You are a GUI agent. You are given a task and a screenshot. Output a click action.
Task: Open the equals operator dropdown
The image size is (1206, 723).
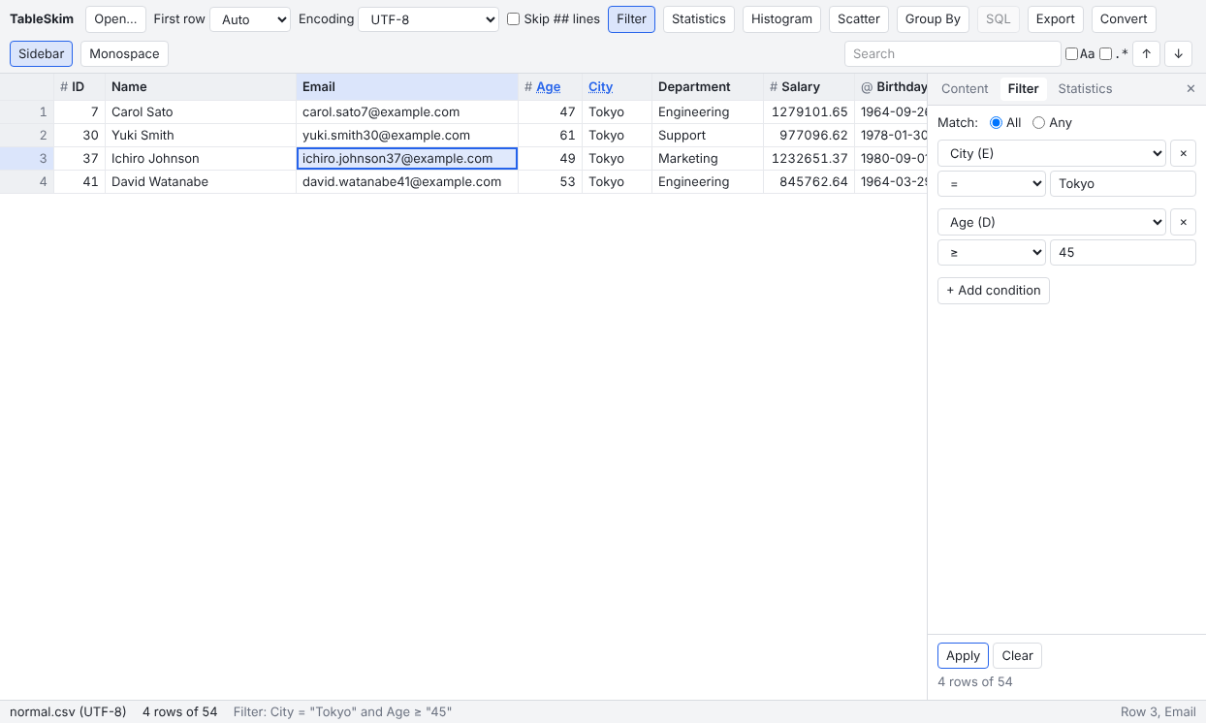pyautogui.click(x=992, y=183)
